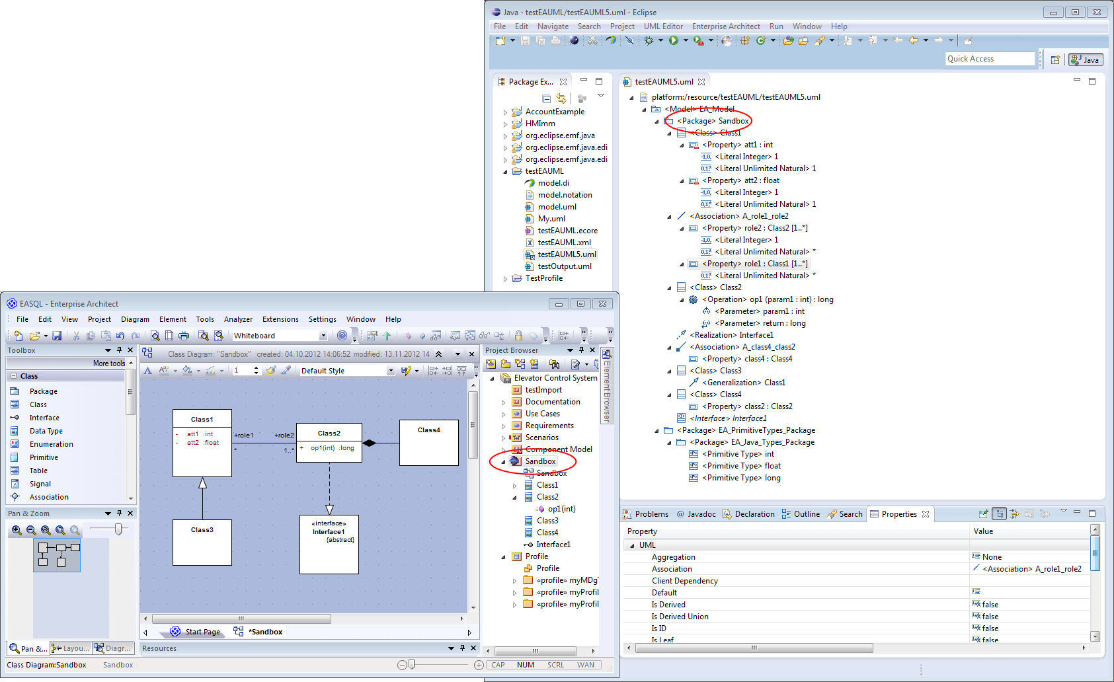This screenshot has height=682, width=1114.
Task: Switch to the Outline tab in Eclipse
Action: pyautogui.click(x=801, y=514)
